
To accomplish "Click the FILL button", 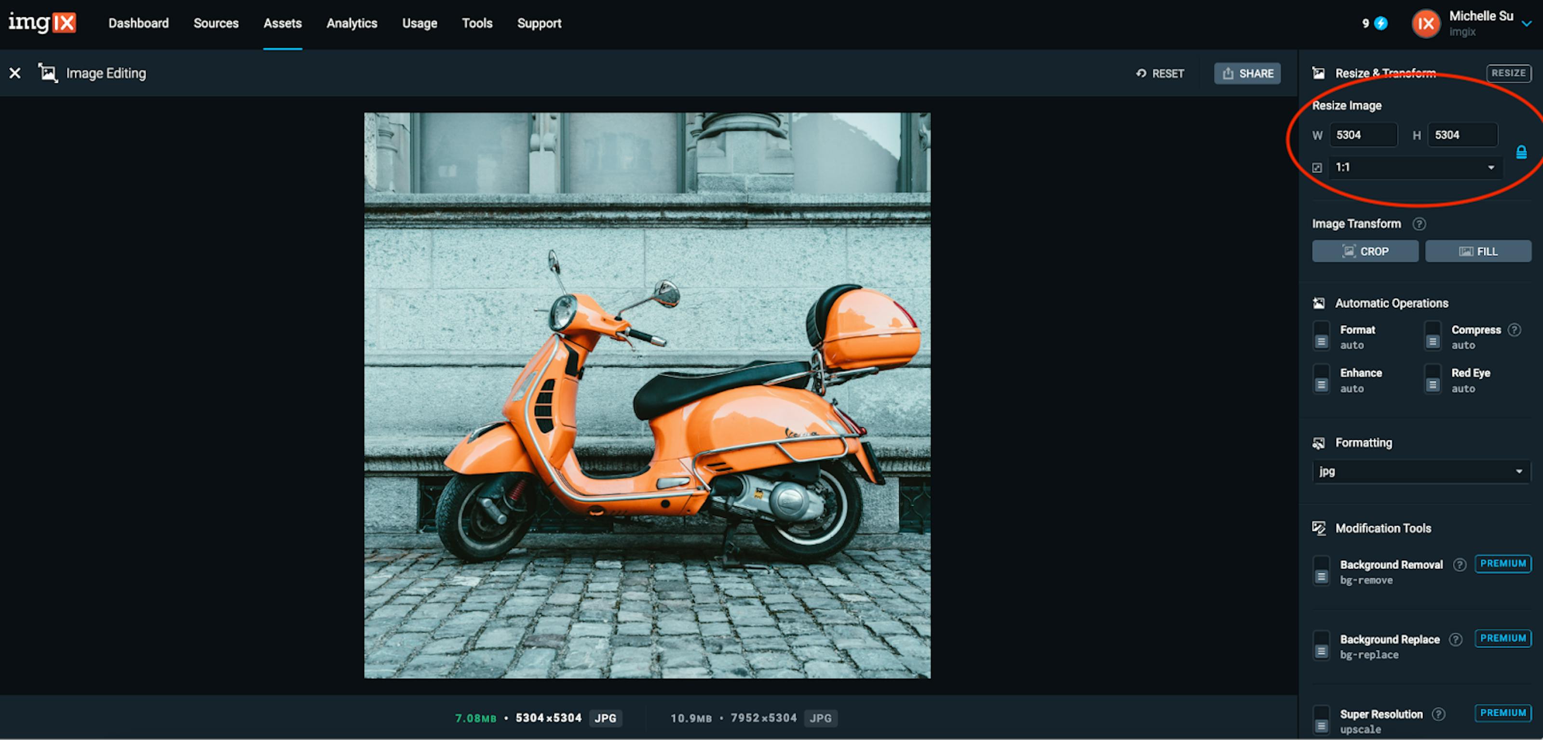I will [x=1478, y=251].
